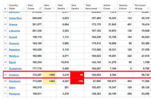Open the Kuwait country link
Viewport: 151px width, 98px height.
pos(13,37)
